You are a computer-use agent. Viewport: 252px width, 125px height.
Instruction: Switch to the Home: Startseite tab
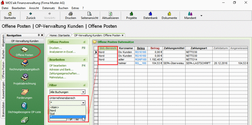click(x=60, y=35)
